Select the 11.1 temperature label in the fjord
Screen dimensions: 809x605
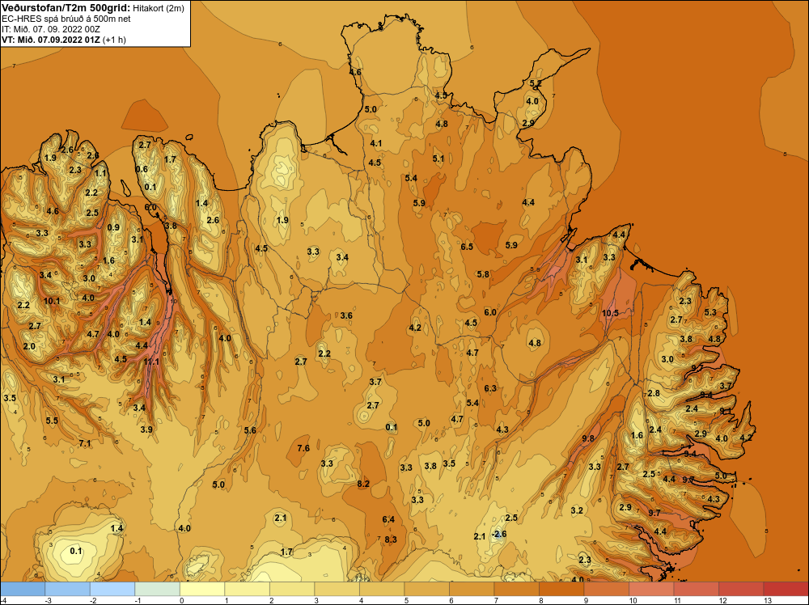click(x=151, y=362)
